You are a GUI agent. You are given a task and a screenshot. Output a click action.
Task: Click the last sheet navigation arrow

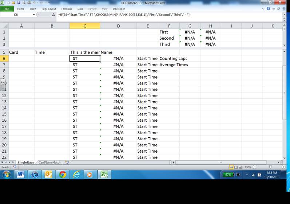click(x=13, y=162)
